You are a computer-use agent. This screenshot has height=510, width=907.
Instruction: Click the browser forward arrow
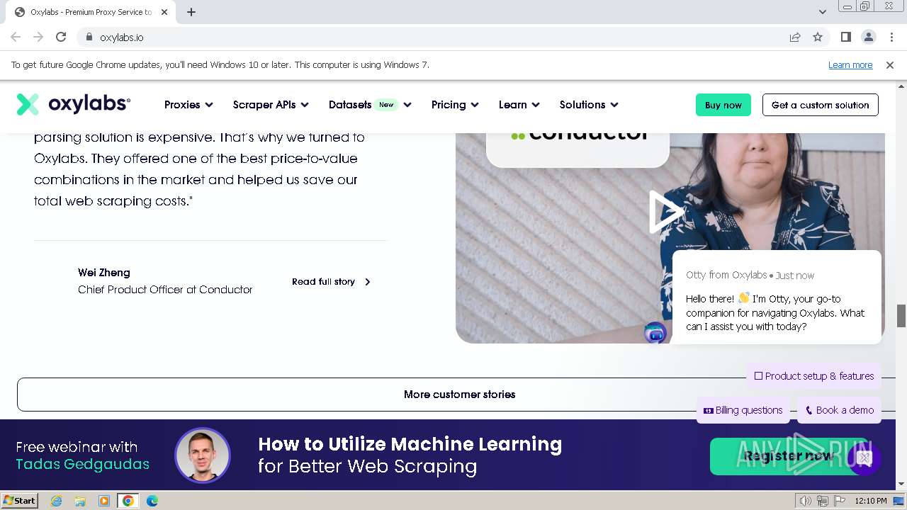click(38, 37)
